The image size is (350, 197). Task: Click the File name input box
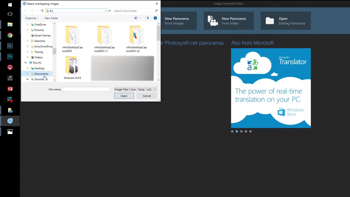pos(87,89)
